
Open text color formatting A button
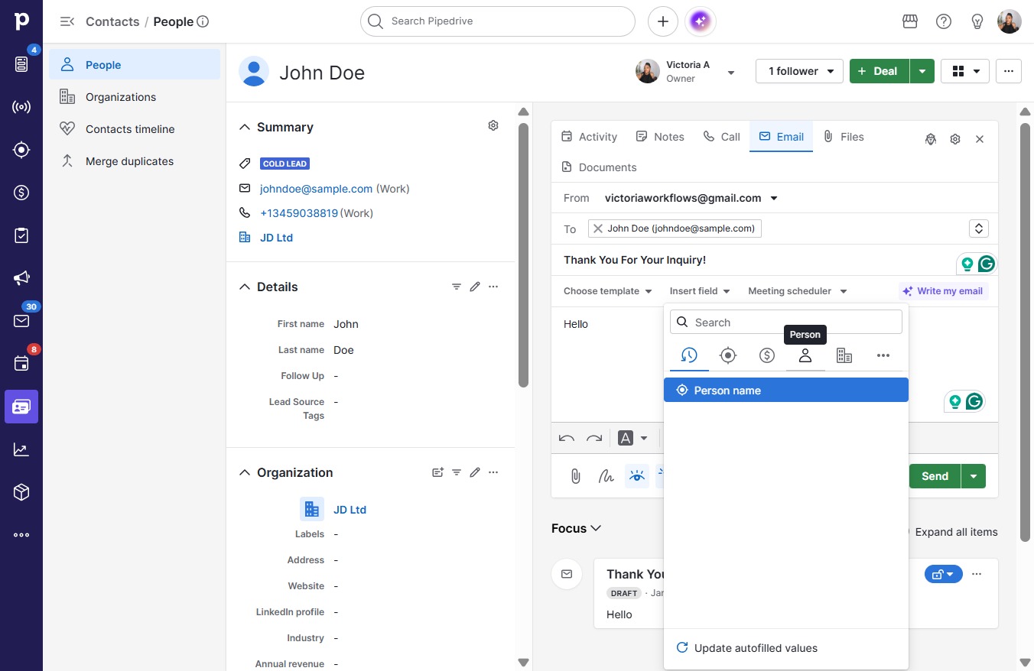tap(626, 438)
